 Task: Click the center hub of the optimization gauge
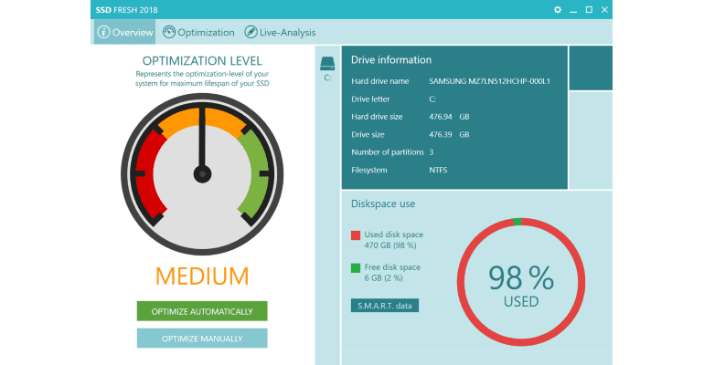[x=202, y=173]
